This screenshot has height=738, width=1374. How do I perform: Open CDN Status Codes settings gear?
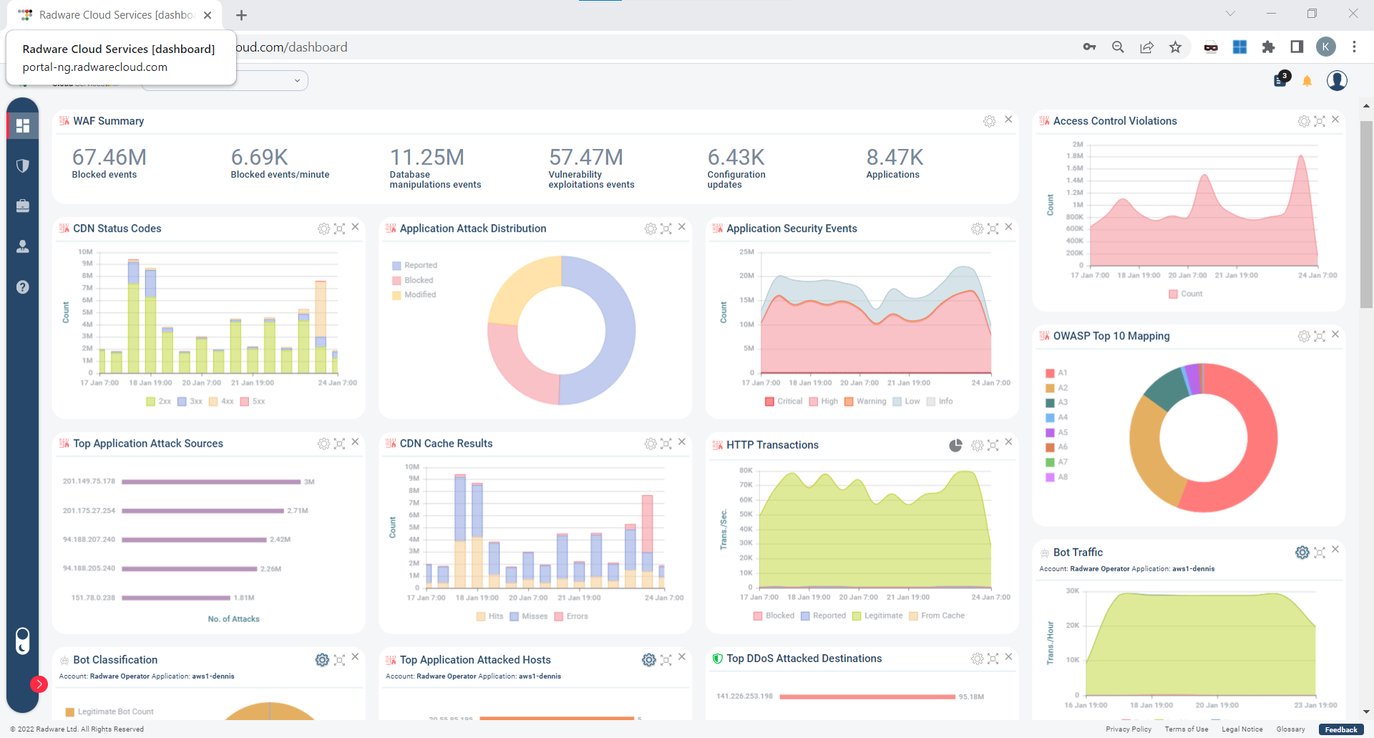point(323,229)
